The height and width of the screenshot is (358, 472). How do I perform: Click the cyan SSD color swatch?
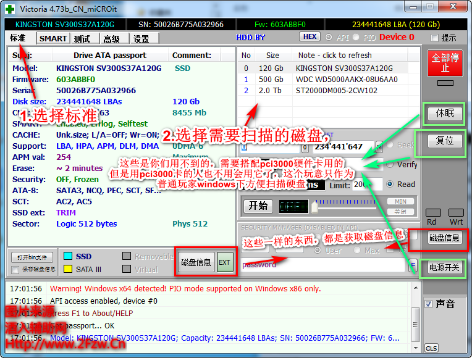click(68, 256)
